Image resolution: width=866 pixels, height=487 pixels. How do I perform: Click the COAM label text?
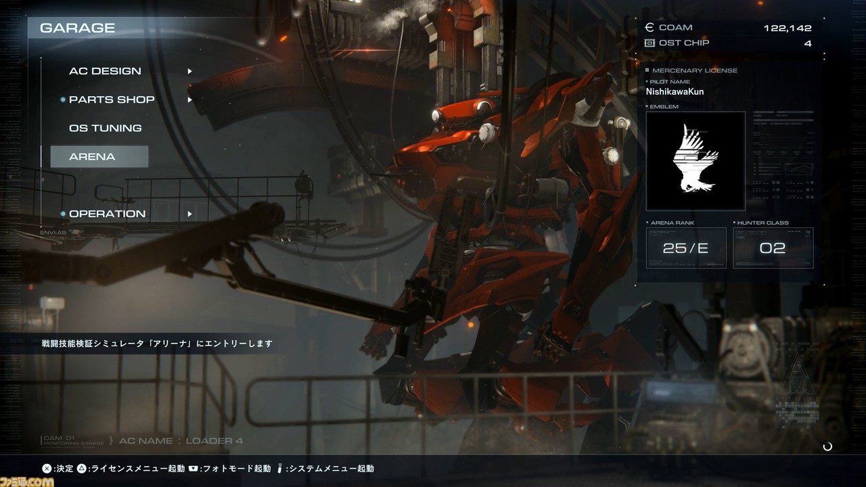(675, 28)
